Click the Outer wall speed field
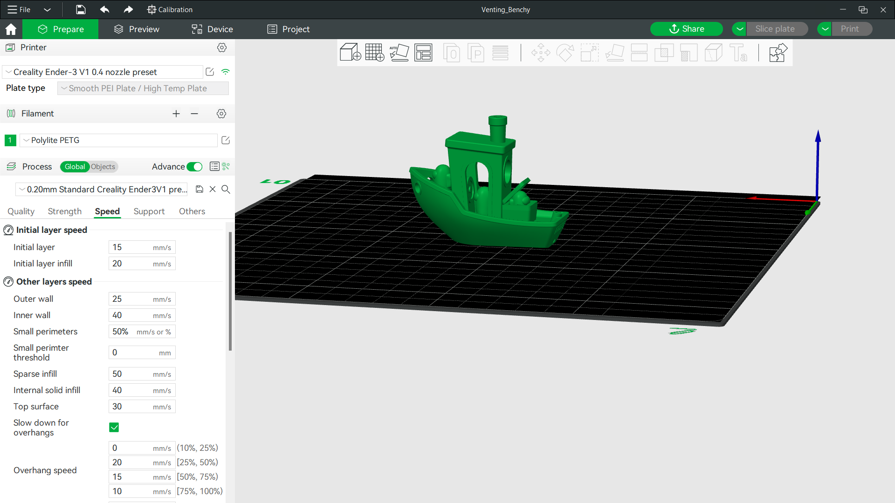Viewport: 895px width, 503px height. pyautogui.click(x=142, y=299)
